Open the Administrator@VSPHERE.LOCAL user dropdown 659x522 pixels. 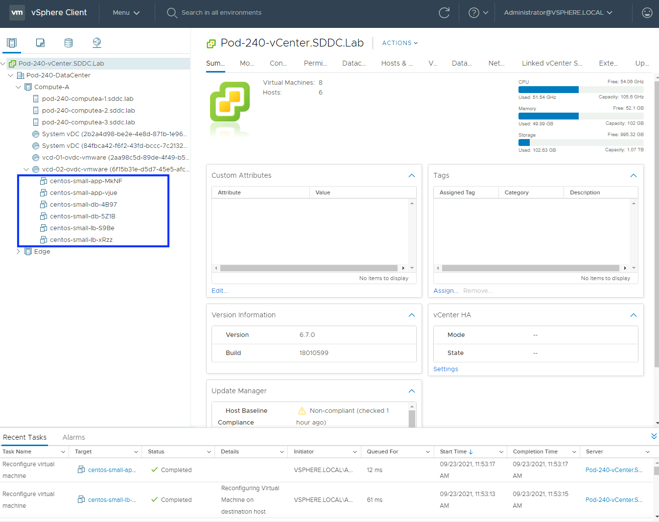tap(558, 13)
